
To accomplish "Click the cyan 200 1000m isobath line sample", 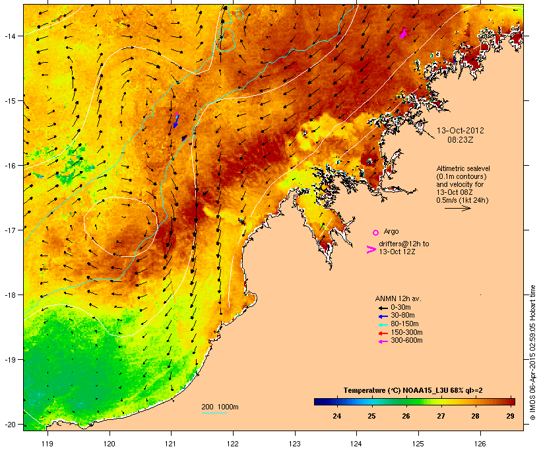I will click(214, 413).
